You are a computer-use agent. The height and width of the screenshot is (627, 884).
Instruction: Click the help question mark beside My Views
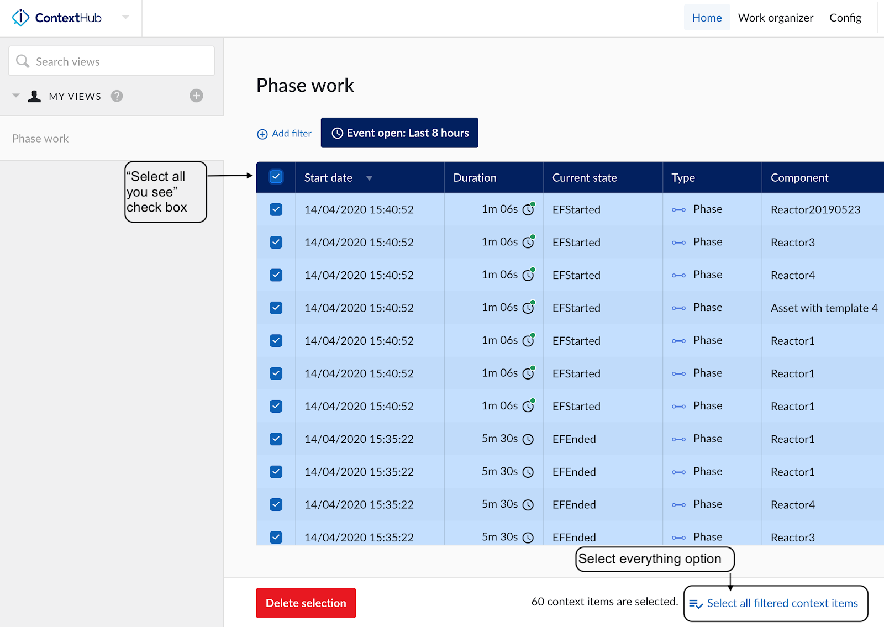[x=117, y=96]
